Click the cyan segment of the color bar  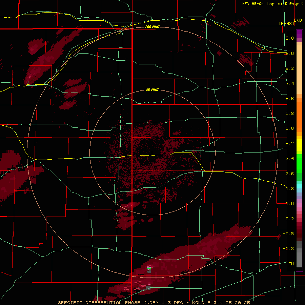(x=299, y=186)
